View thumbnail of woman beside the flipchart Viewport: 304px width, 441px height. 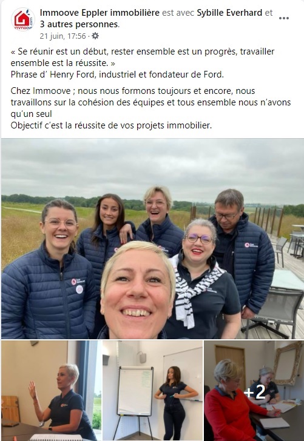(152, 390)
